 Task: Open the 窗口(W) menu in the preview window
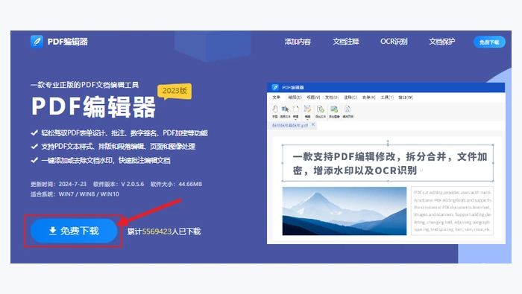(x=406, y=98)
